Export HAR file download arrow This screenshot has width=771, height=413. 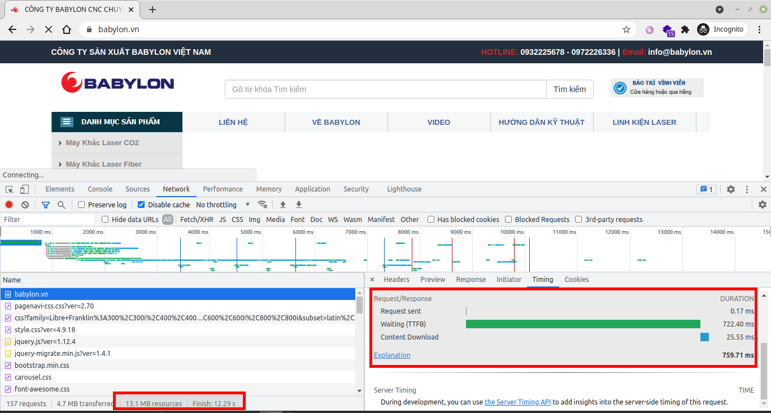coord(299,205)
